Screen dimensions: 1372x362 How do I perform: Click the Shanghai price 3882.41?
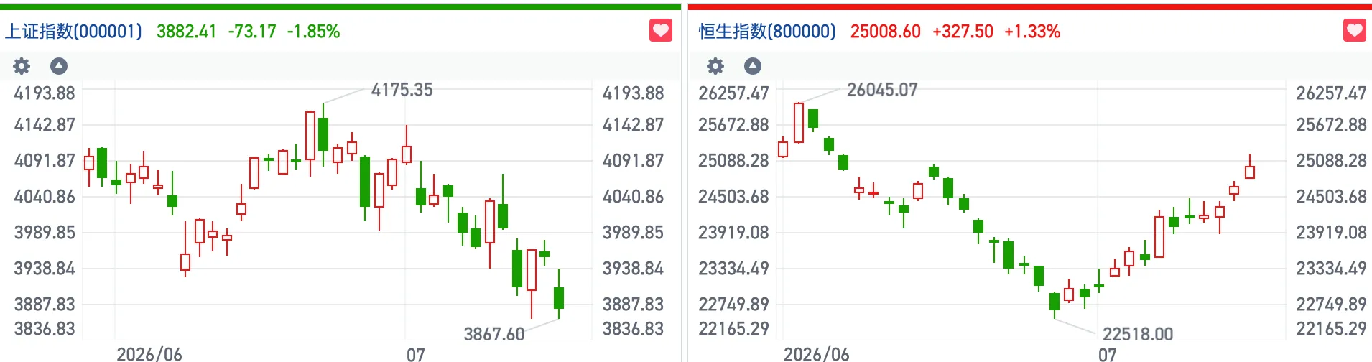pos(186,32)
